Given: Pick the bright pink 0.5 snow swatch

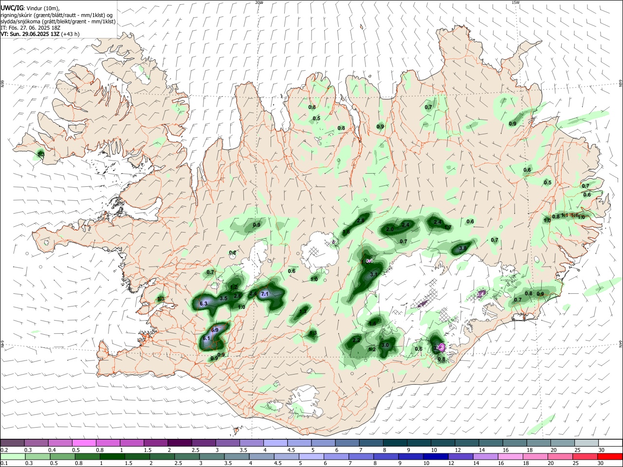Looking at the screenshot, I should pos(84,443).
